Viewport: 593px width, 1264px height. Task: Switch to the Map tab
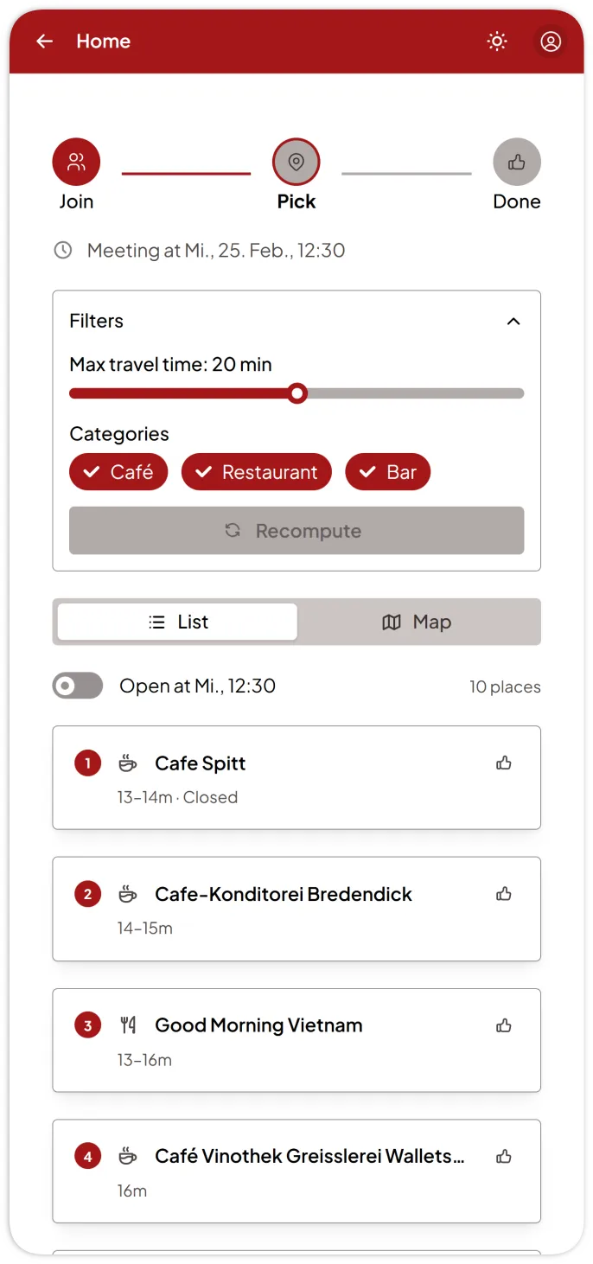pyautogui.click(x=418, y=622)
